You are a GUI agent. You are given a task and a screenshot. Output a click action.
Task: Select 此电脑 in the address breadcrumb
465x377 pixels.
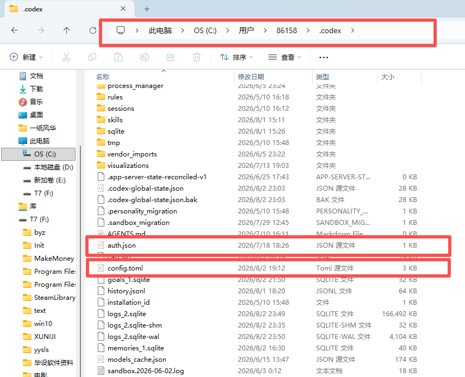click(x=160, y=30)
